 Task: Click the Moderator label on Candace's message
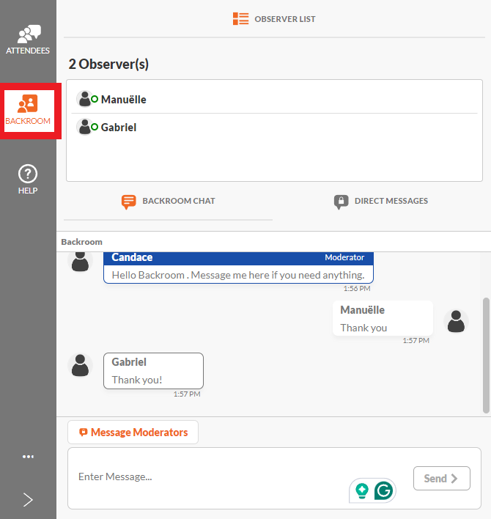point(344,257)
